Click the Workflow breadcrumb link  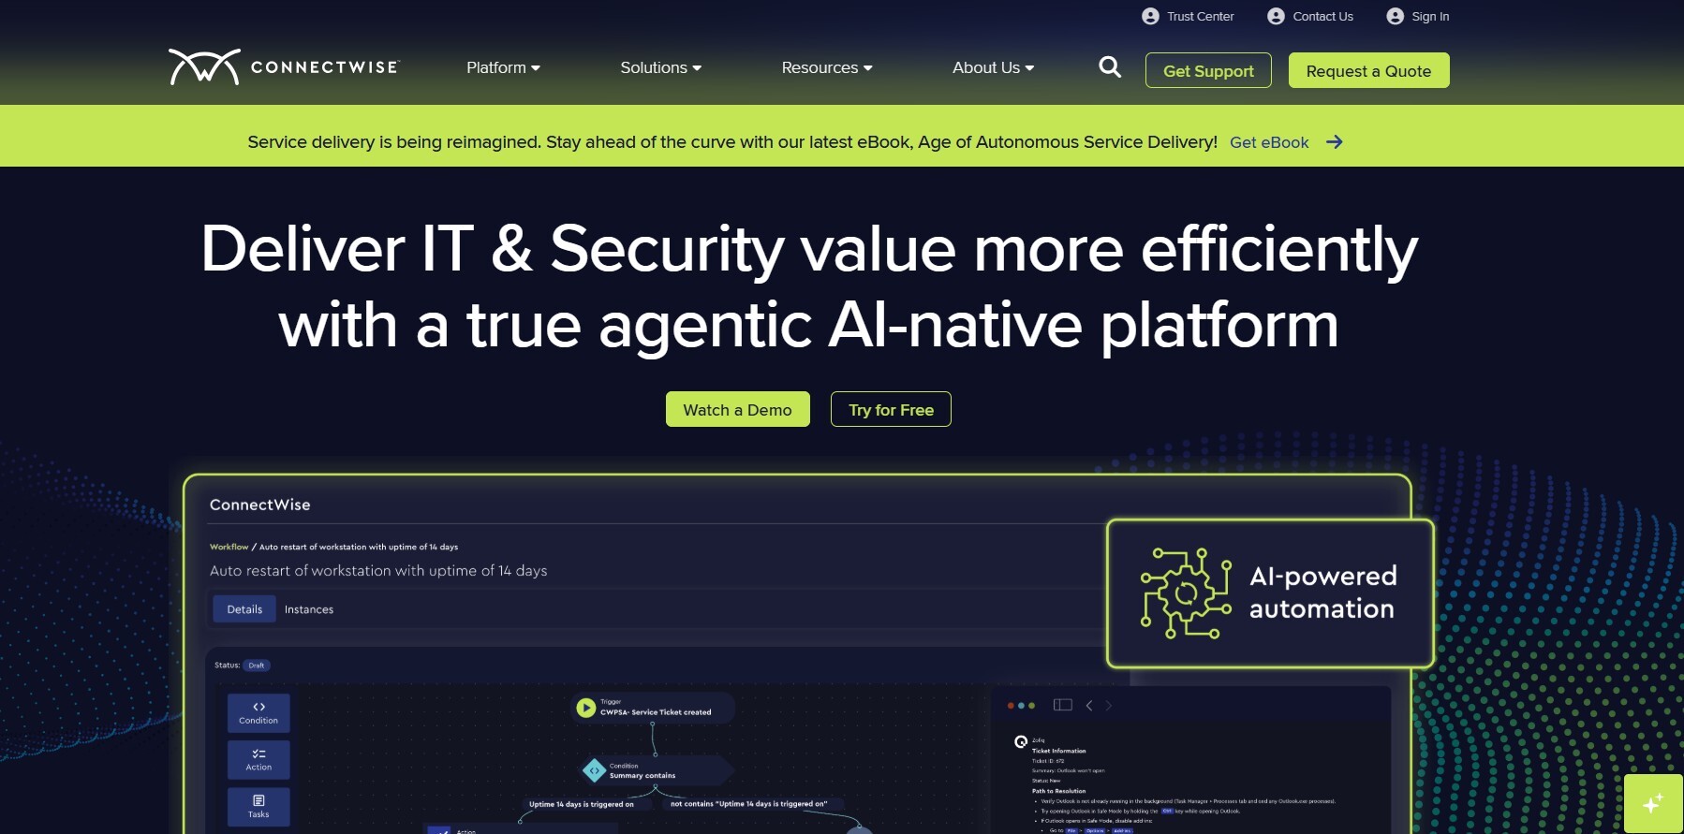(x=229, y=547)
